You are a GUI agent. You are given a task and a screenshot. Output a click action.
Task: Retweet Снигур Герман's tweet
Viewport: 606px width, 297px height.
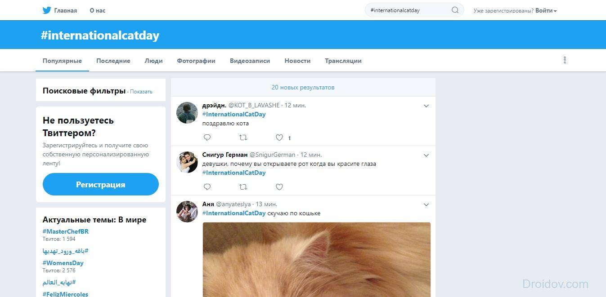[243, 187]
